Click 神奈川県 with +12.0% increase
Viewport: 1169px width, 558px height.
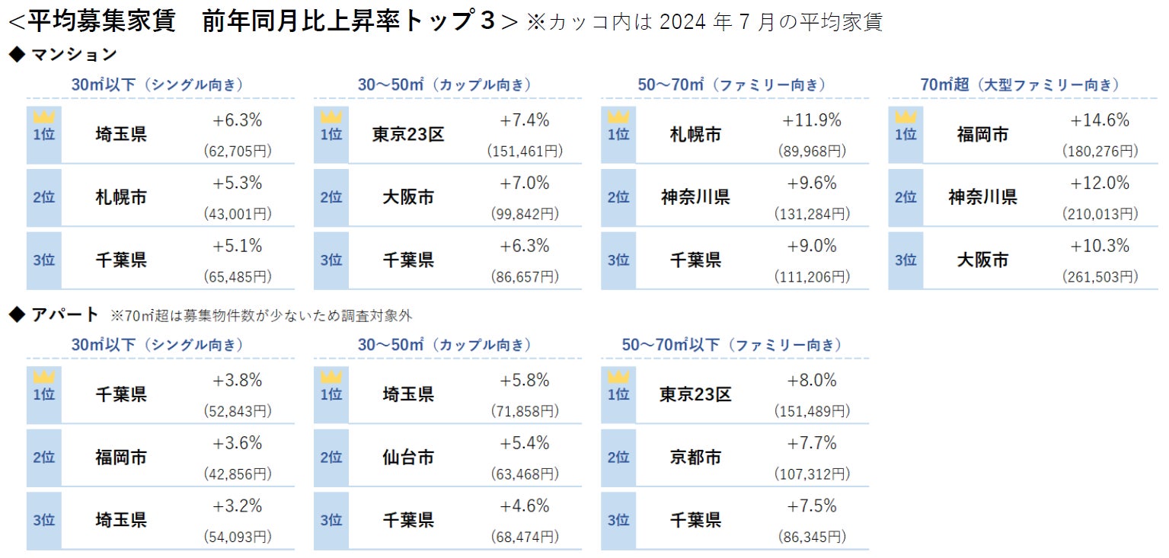982,198
